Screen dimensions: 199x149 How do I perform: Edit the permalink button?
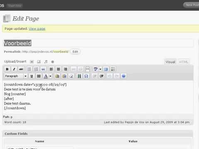[75, 52]
